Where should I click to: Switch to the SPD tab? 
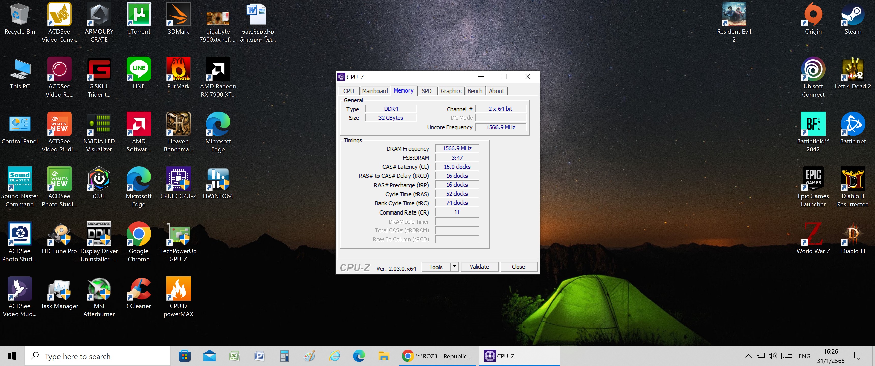point(426,91)
